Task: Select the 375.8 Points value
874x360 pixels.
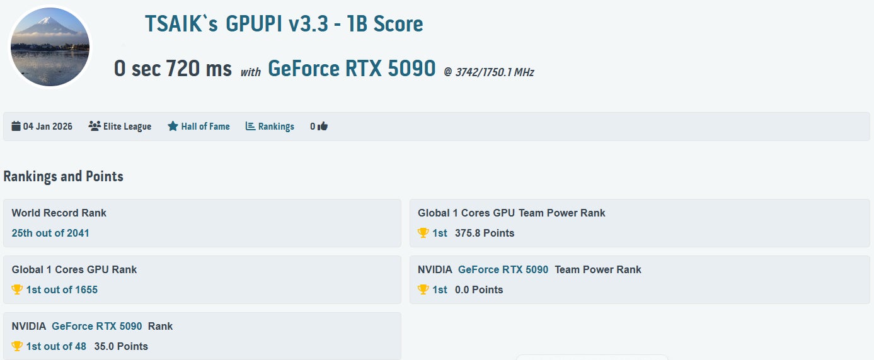Action: [x=485, y=233]
